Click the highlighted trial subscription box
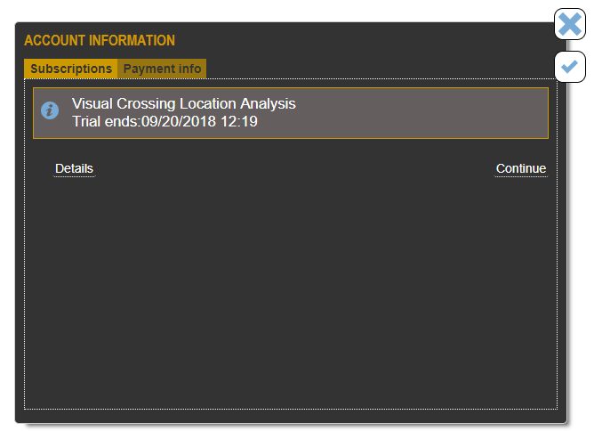Viewport: 594px width, 431px height. coord(291,113)
